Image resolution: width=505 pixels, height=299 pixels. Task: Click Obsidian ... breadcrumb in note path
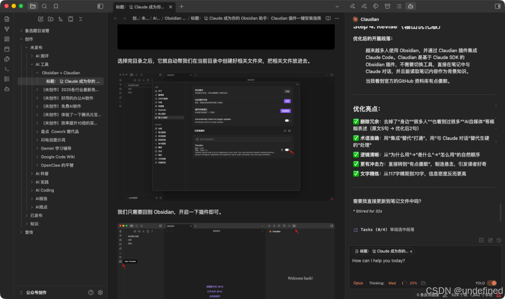[175, 18]
